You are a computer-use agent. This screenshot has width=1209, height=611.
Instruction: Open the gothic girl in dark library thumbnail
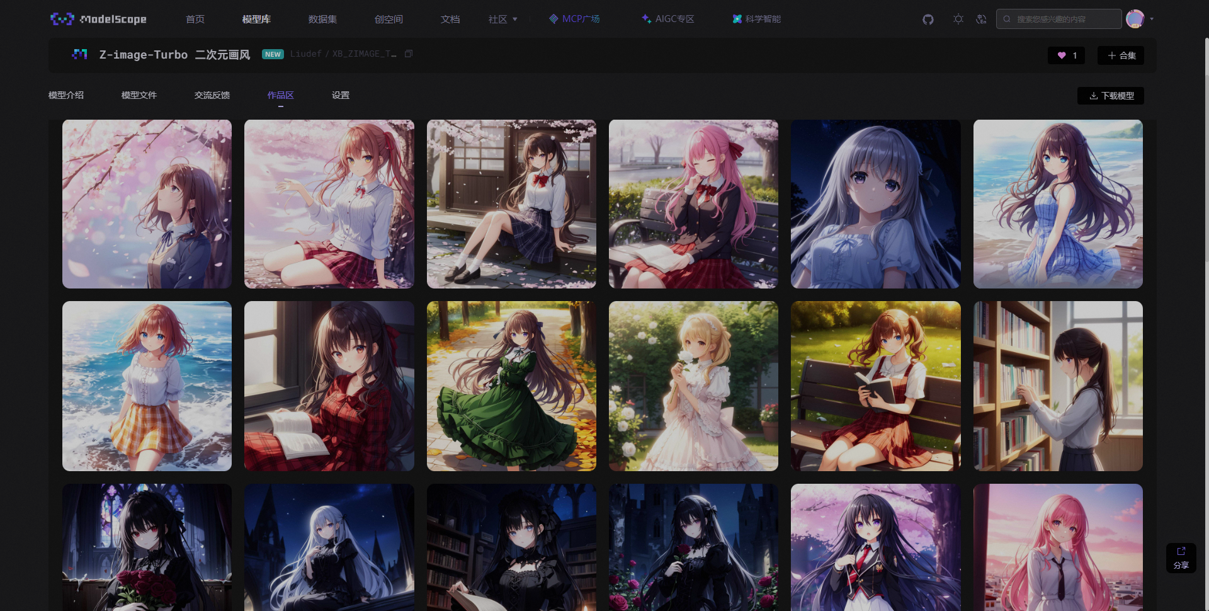click(511, 547)
